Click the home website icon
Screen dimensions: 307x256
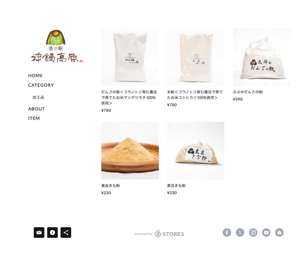click(279, 233)
